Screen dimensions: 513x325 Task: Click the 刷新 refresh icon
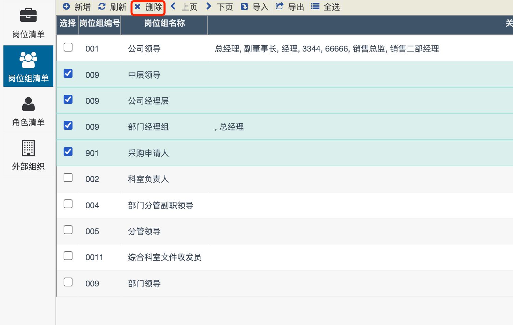tap(102, 6)
